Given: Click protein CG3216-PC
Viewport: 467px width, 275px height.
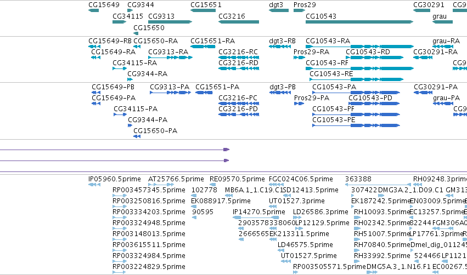Looking at the screenshot, I should point(239,104).
